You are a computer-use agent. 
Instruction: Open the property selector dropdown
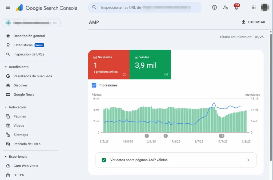pos(31,23)
